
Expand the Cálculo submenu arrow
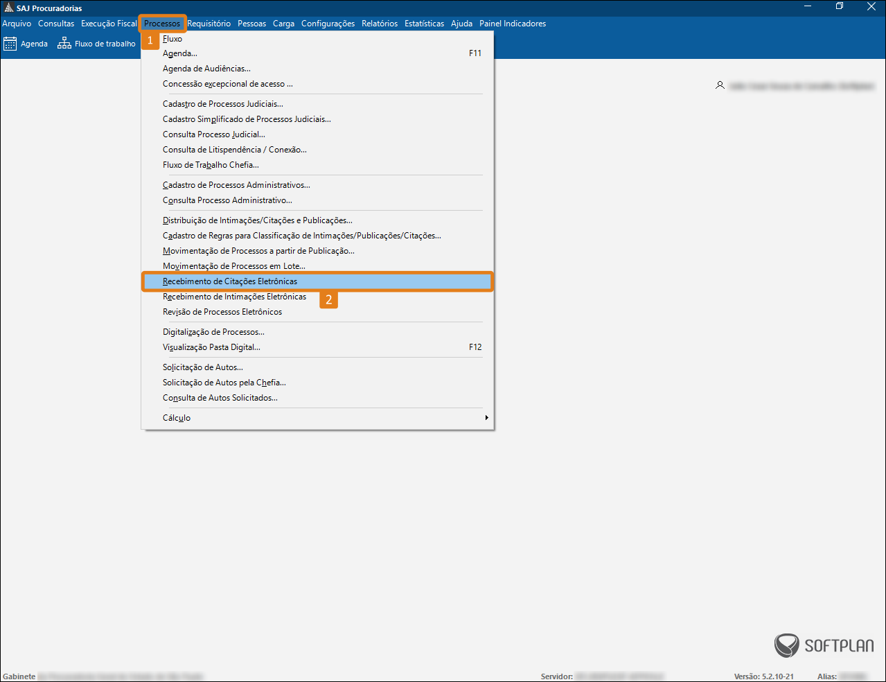(486, 418)
